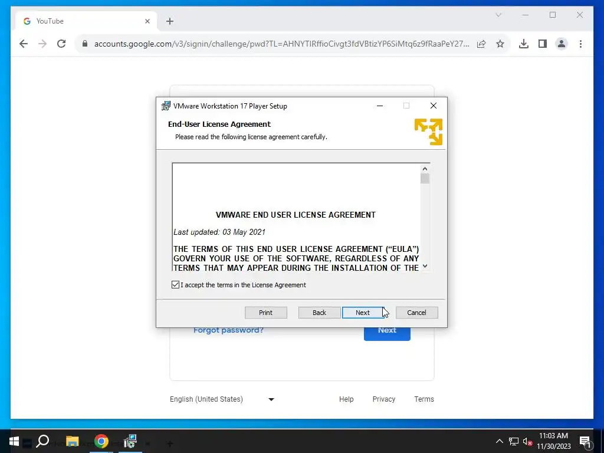Click the network tray icon
The height and width of the screenshot is (453, 604).
coord(514,441)
